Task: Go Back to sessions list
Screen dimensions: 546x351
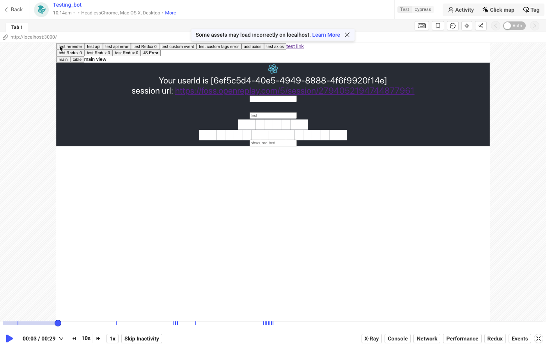Action: pyautogui.click(x=14, y=9)
